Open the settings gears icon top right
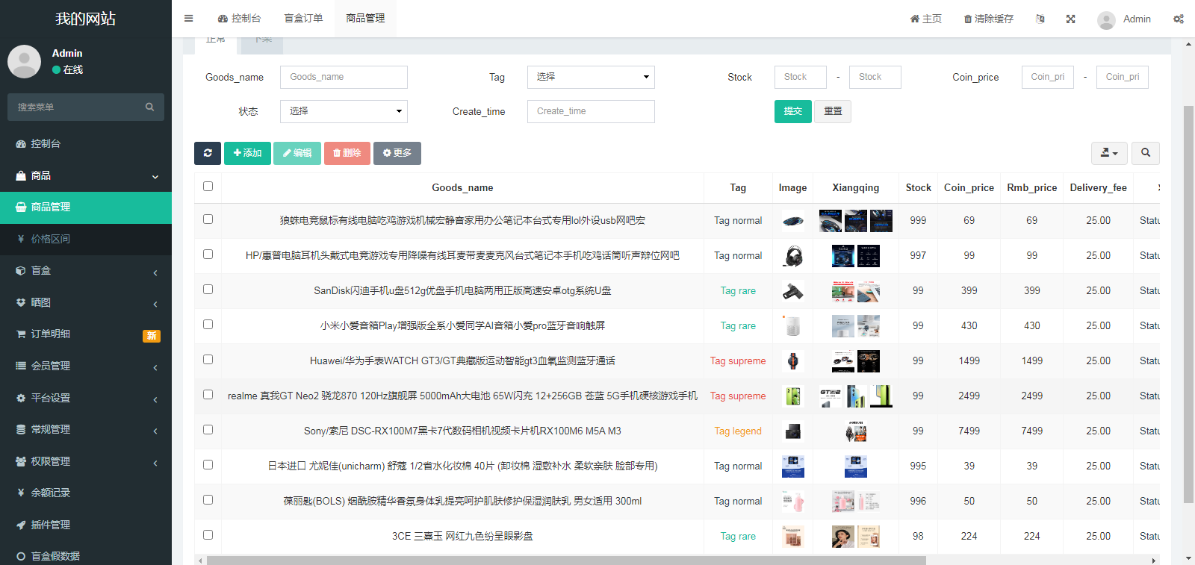Viewport: 1195px width, 565px height. click(x=1178, y=19)
